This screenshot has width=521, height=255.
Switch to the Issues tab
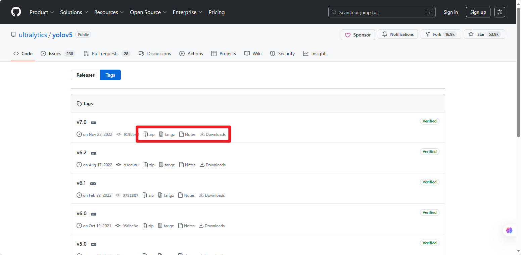pyautogui.click(x=58, y=54)
